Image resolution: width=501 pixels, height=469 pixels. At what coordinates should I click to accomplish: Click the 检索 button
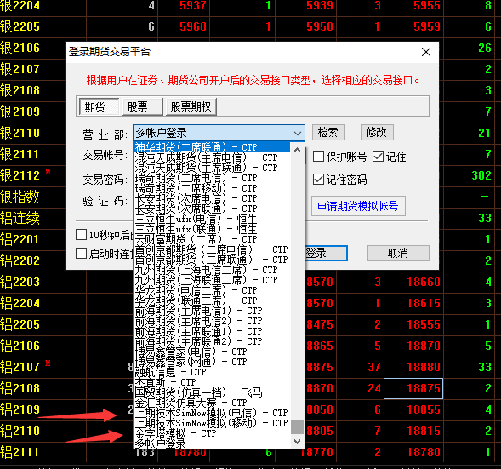(x=328, y=132)
